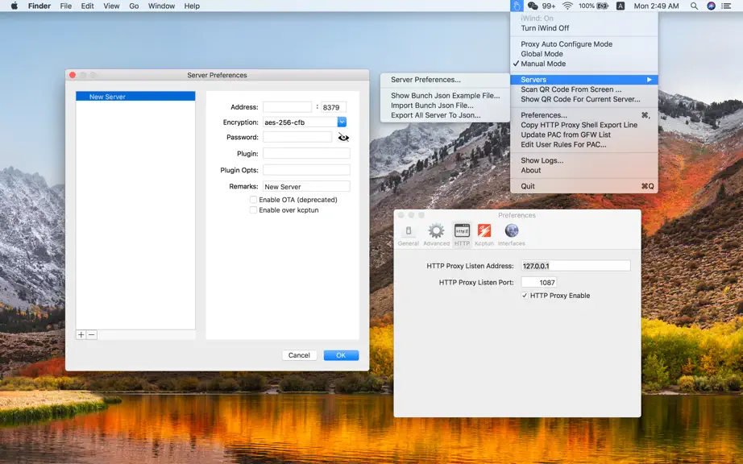Expand the Encryption aes-256-cfb dropdown
The image size is (743, 464).
pyautogui.click(x=342, y=122)
